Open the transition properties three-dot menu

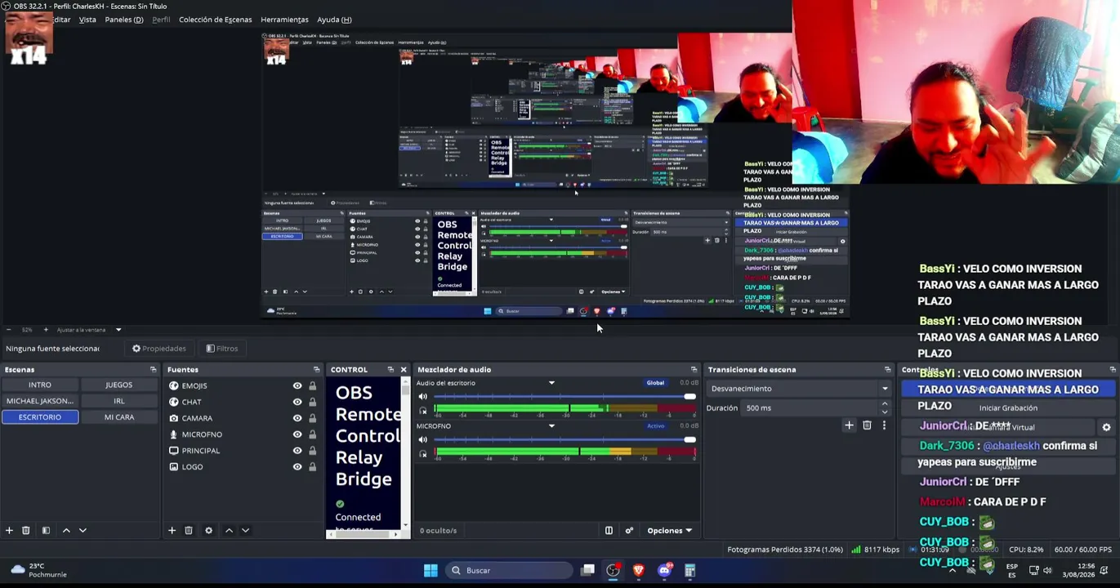point(884,425)
